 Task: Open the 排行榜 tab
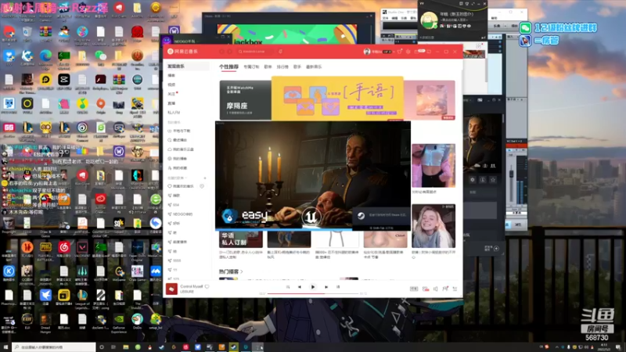pyautogui.click(x=282, y=66)
